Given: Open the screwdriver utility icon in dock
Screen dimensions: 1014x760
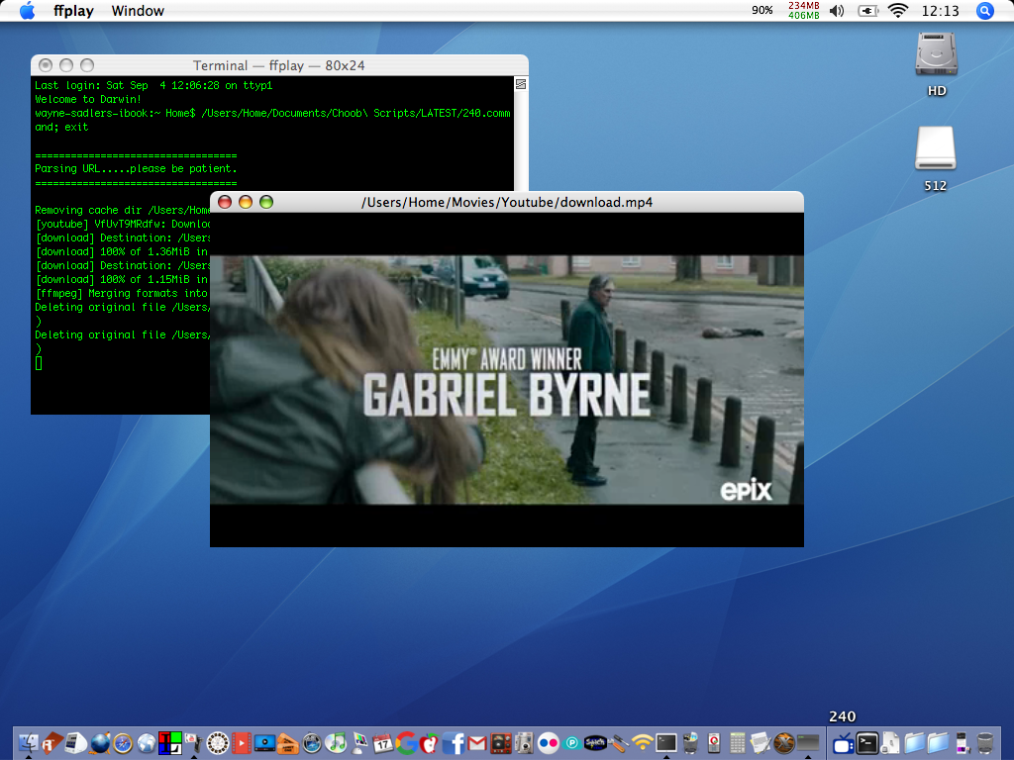Looking at the screenshot, I should (x=619, y=743).
